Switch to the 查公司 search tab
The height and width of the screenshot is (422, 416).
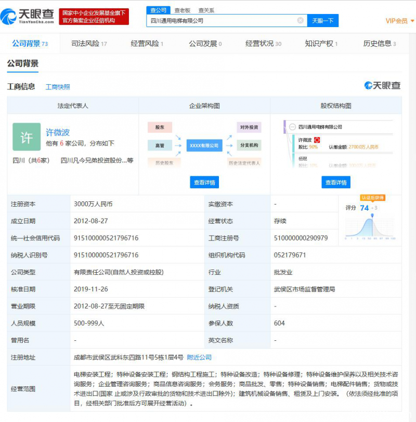pyautogui.click(x=158, y=10)
